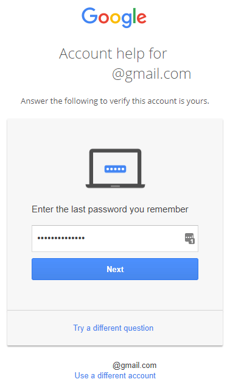230x382 pixels.
Task: Click the @gmail.com address in the heading
Action: (152, 74)
